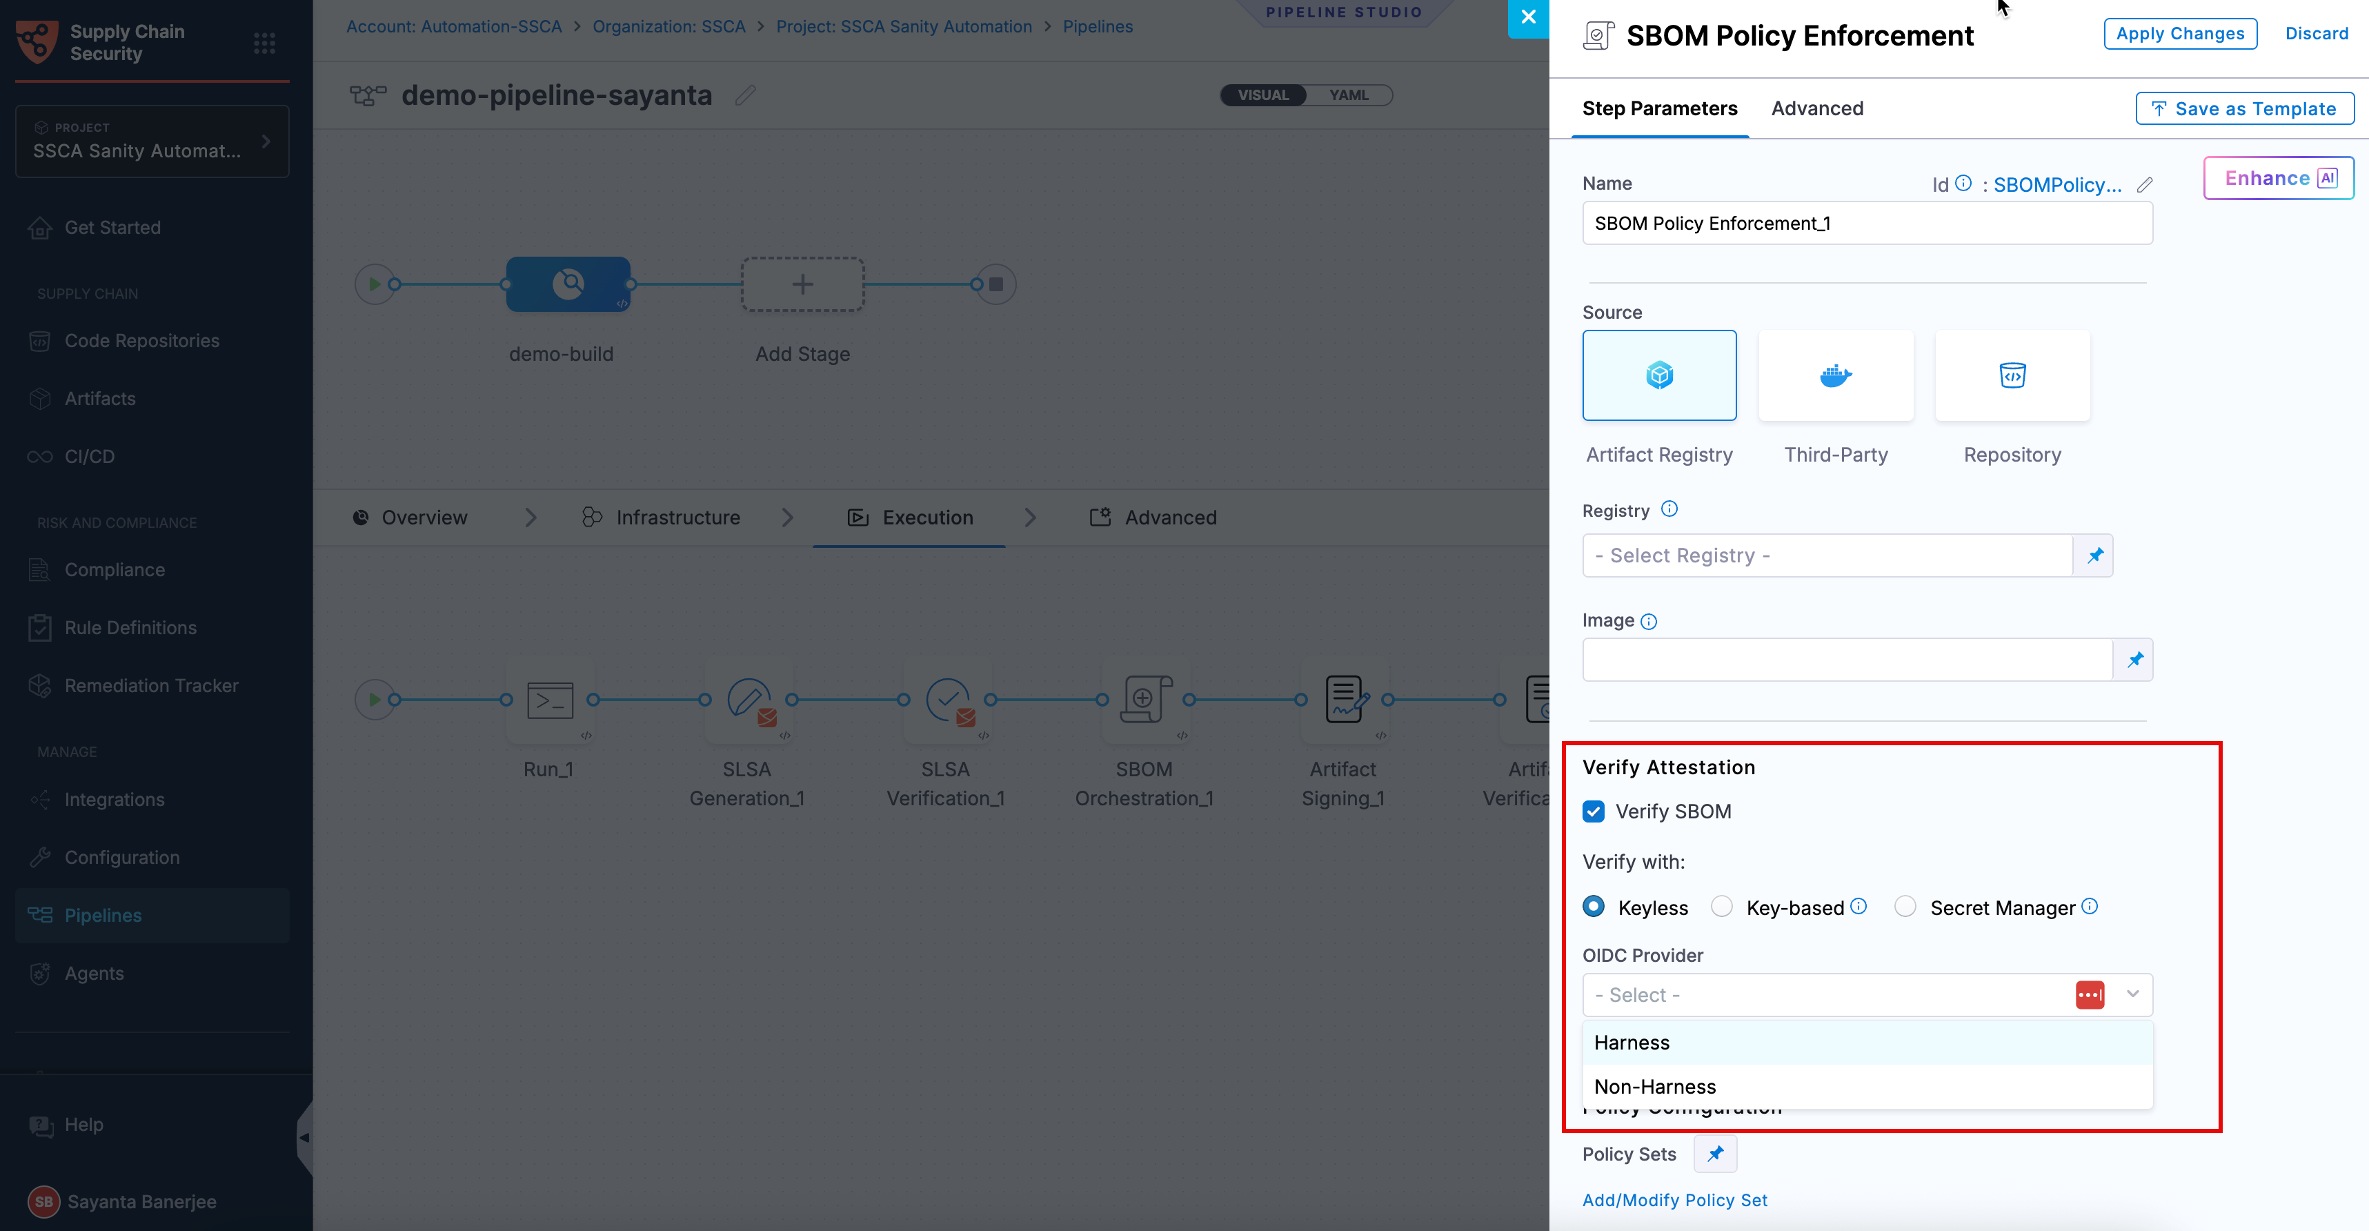This screenshot has width=2369, height=1231.
Task: Go to the Overview stage tab
Action: [x=411, y=518]
